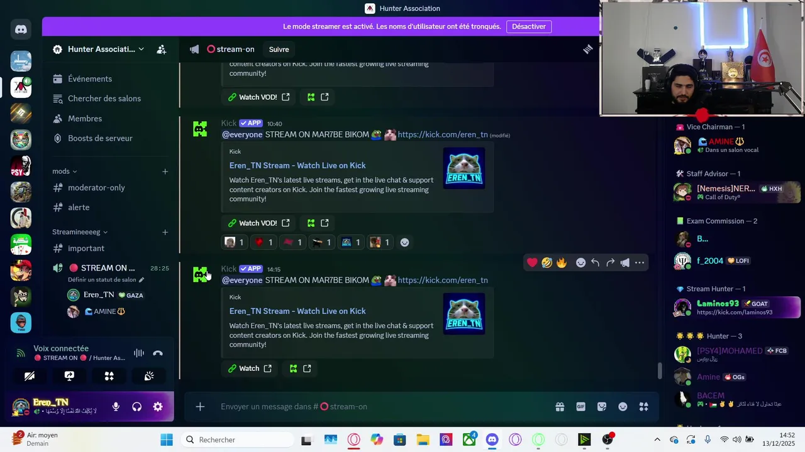
Task: Create channel in mods category
Action: pos(165,171)
